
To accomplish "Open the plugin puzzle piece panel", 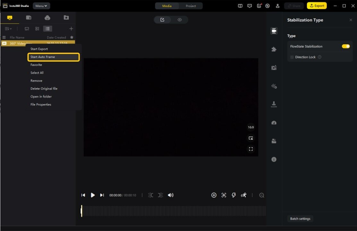I will click(x=274, y=49).
